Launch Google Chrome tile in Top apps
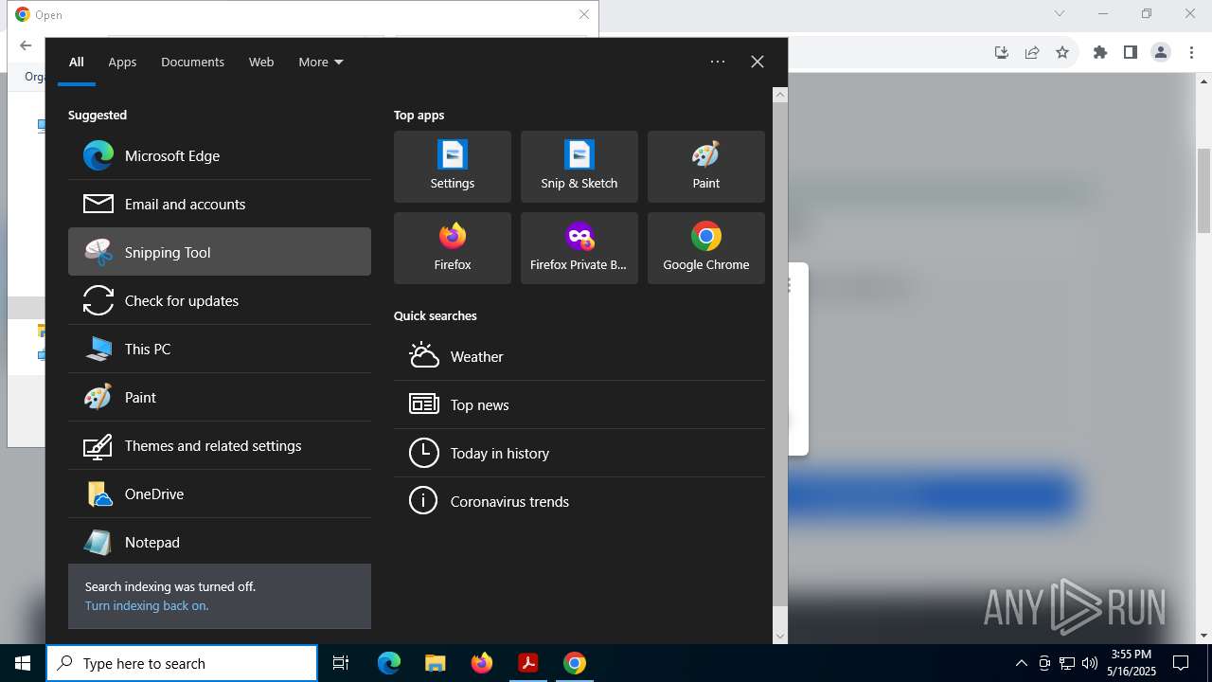The height and width of the screenshot is (682, 1212). point(706,248)
